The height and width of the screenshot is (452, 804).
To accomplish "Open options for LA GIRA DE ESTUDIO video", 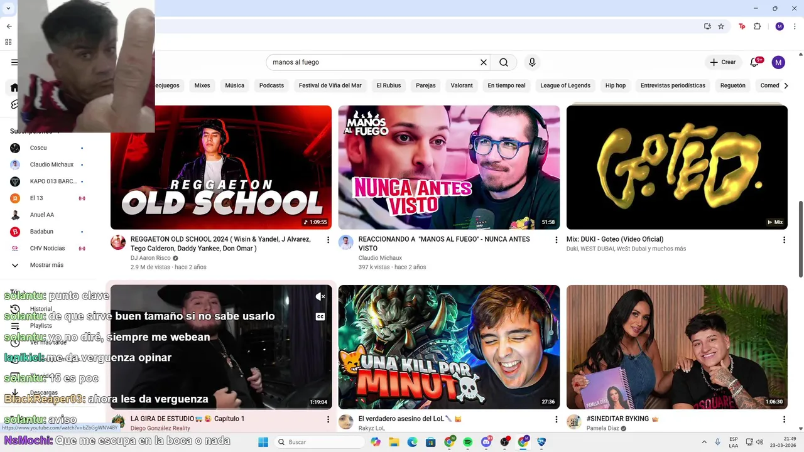I will (x=328, y=419).
